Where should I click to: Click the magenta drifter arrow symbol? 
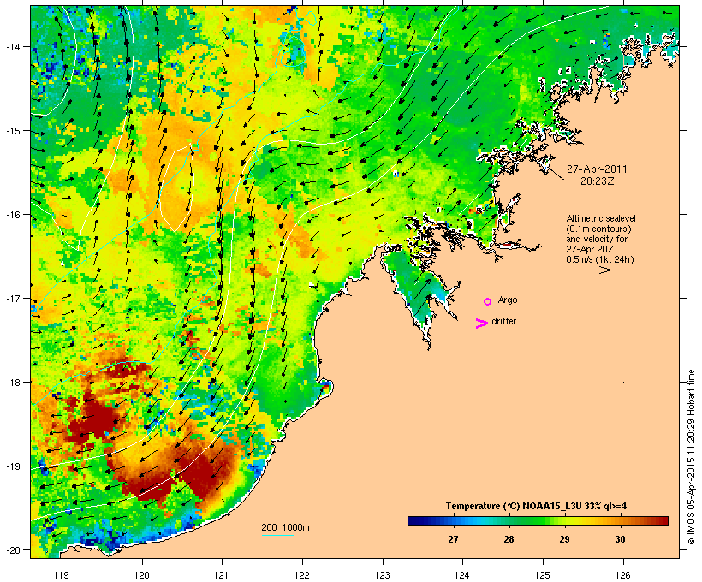tap(481, 324)
